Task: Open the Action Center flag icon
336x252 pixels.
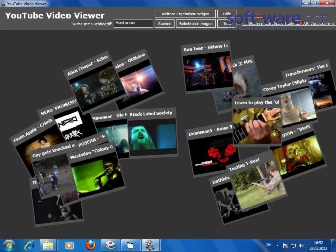Action: 285,245
